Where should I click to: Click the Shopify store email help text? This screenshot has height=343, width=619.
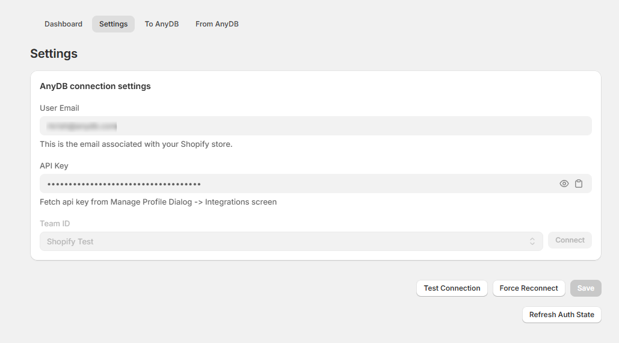(136, 144)
